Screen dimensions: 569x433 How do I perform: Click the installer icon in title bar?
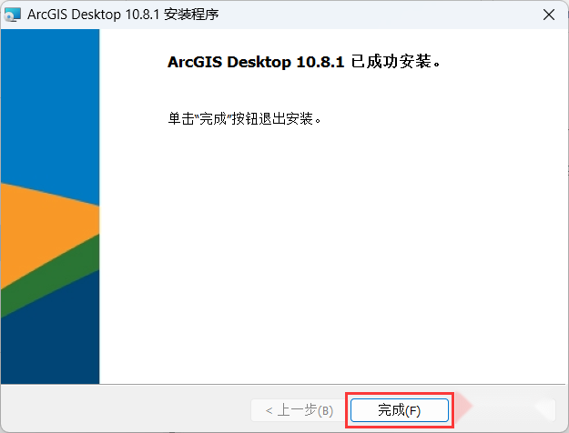13,15
